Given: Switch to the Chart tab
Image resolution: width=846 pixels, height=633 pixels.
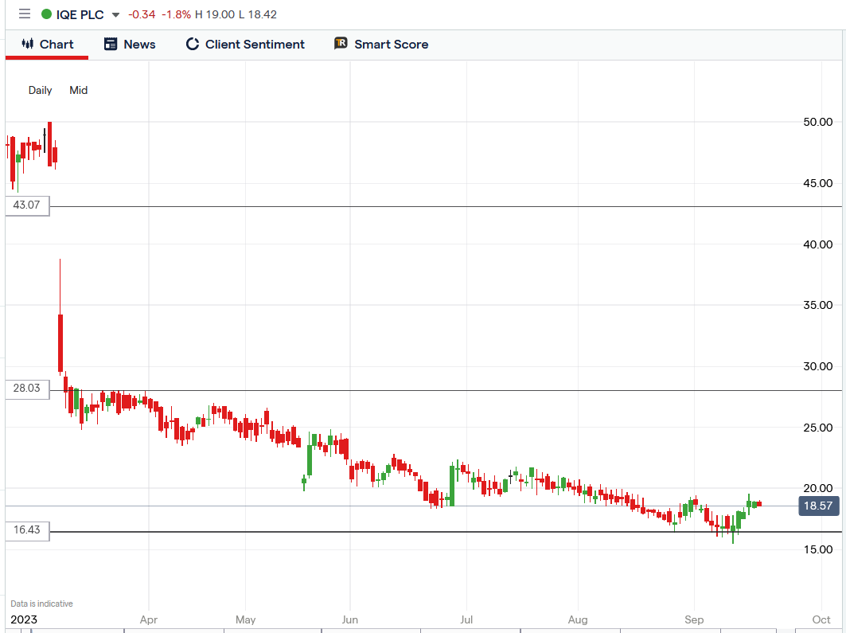Looking at the screenshot, I should tap(47, 45).
